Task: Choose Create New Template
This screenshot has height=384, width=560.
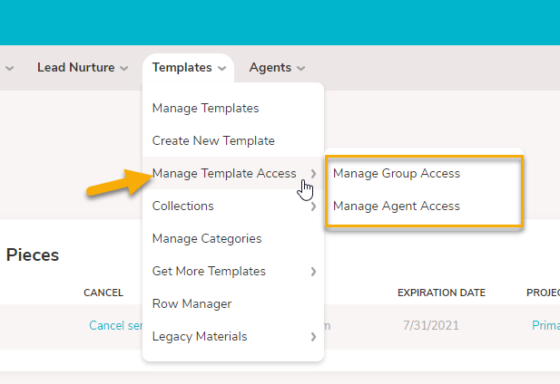Action: [233, 140]
